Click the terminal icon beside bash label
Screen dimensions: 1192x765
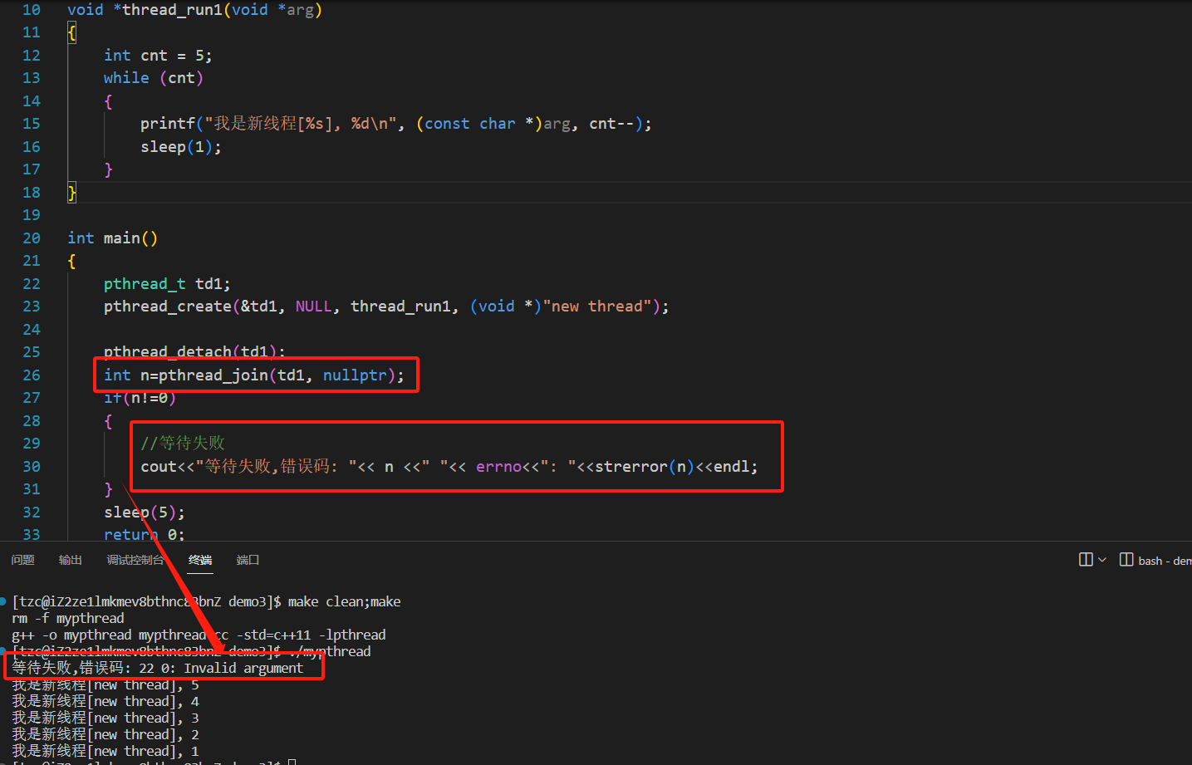click(1126, 560)
